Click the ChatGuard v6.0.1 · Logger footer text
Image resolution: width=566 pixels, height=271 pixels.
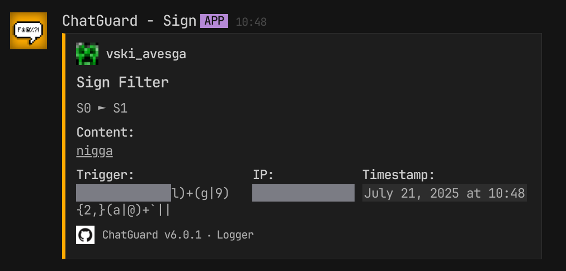(178, 235)
